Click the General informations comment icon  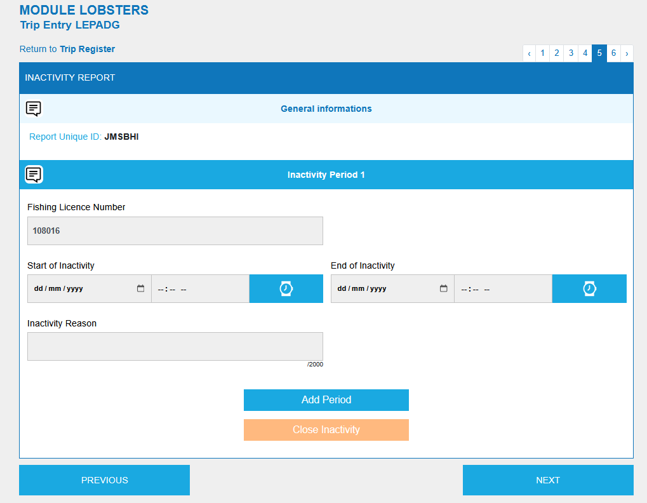tap(34, 109)
